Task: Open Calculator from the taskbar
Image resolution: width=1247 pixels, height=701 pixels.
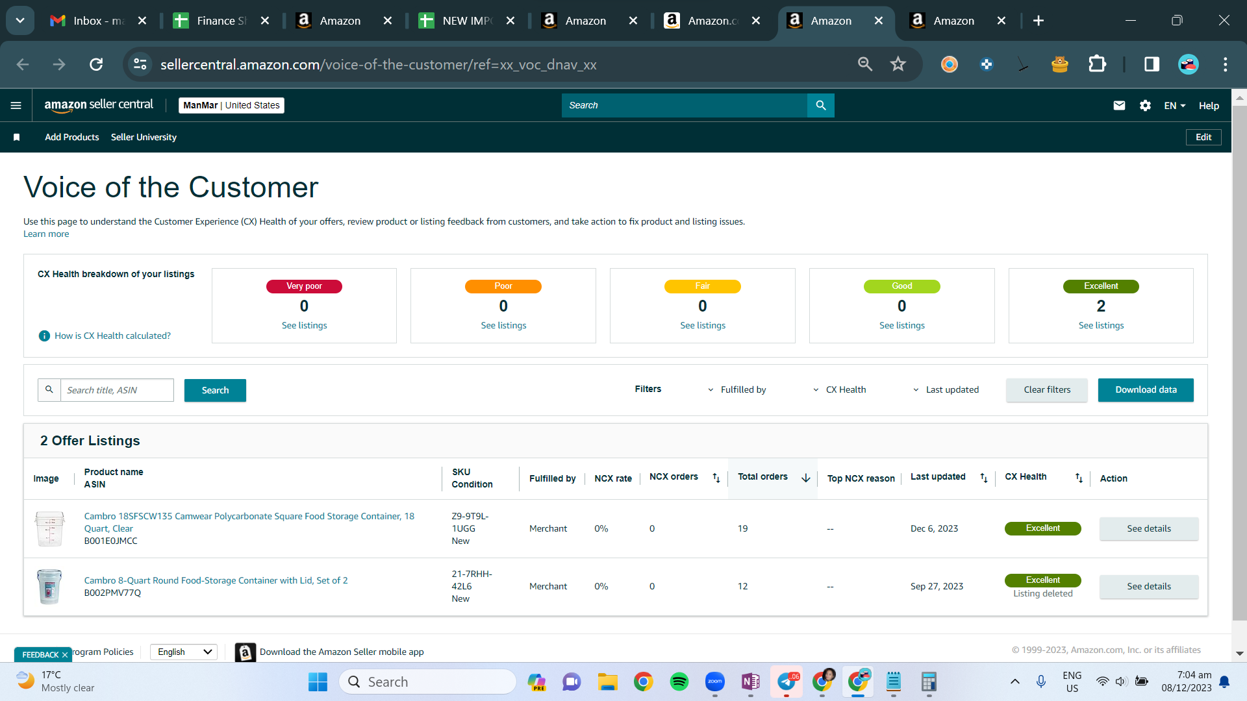Action: (x=929, y=682)
